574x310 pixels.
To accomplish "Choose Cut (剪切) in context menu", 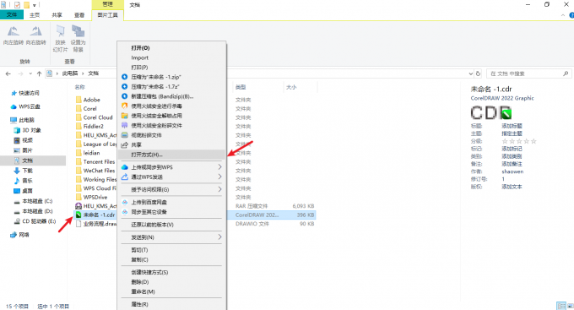I will tap(171, 250).
